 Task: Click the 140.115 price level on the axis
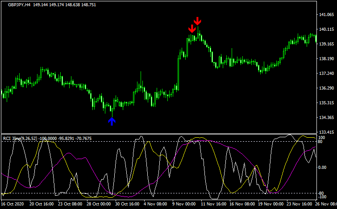point(327,29)
